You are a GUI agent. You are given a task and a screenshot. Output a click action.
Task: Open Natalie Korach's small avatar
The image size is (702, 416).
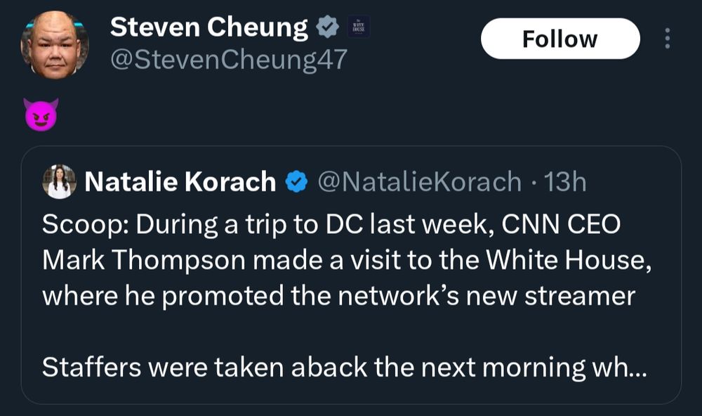60,182
